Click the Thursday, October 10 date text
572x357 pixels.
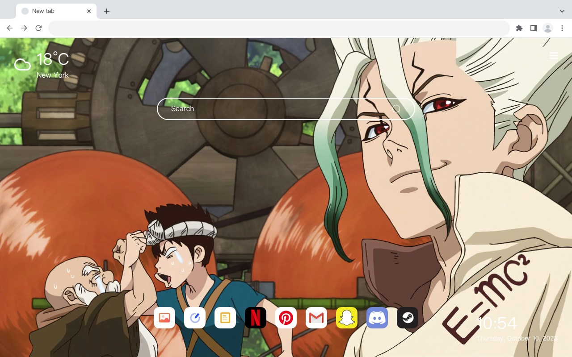[517, 338]
